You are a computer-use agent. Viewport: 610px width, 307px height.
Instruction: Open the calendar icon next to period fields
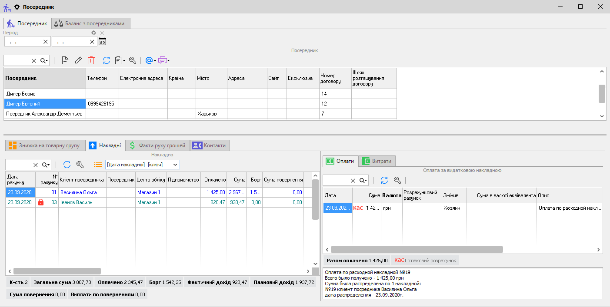[103, 42]
